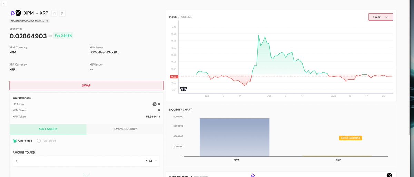Select the One-sided radio option
The image size is (414, 177).
[x=15, y=141]
